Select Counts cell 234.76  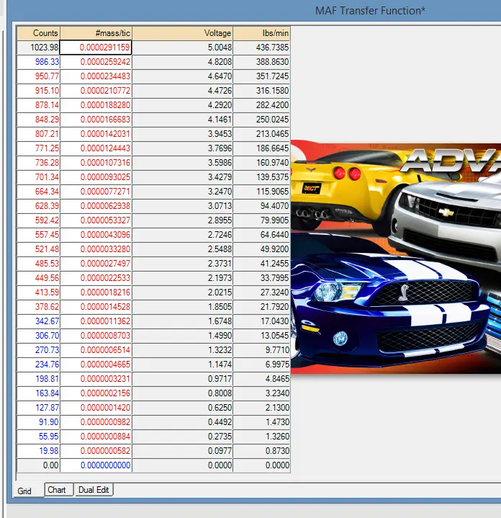pyautogui.click(x=38, y=365)
